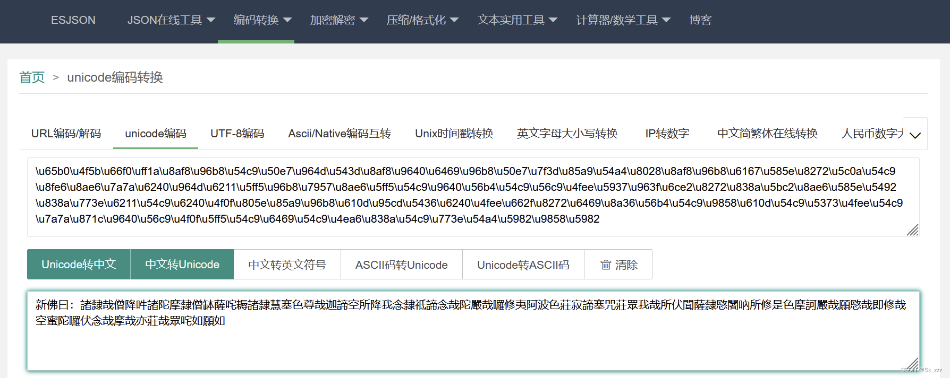Open the 压缩/格式化 dropdown menu

click(x=422, y=20)
